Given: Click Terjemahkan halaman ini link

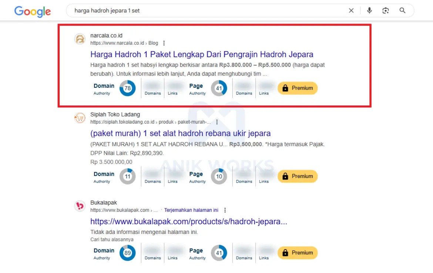Looking at the screenshot, I should point(191,210).
